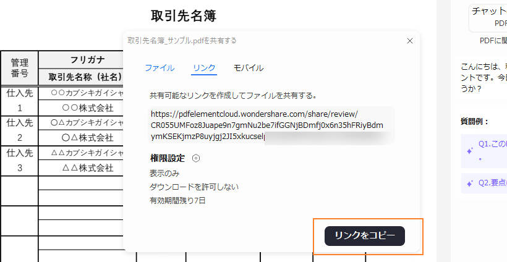The height and width of the screenshot is (262, 507).
Task: Select the ダウンロードを許可しない text
Action: pos(194,187)
